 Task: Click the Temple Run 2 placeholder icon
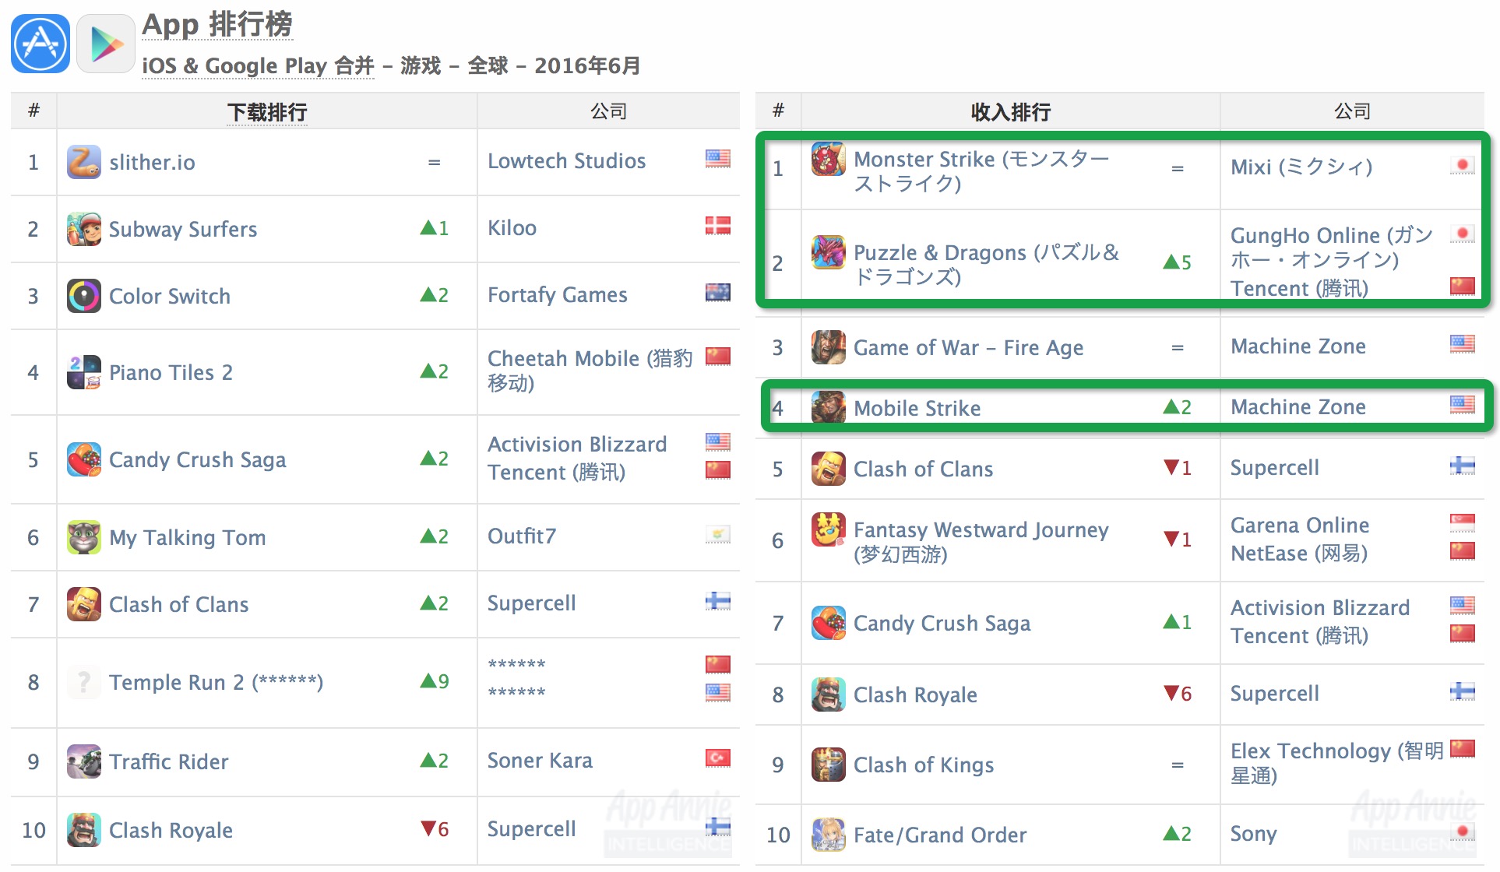click(84, 682)
